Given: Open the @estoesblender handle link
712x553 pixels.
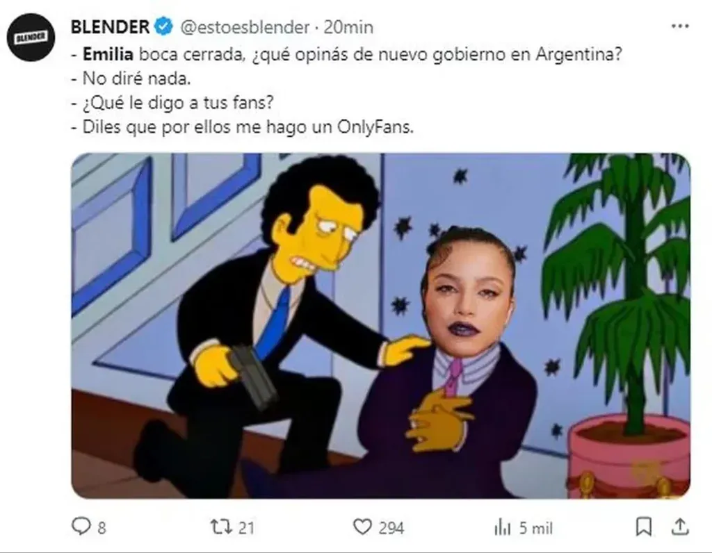Looking at the screenshot, I should pyautogui.click(x=245, y=27).
